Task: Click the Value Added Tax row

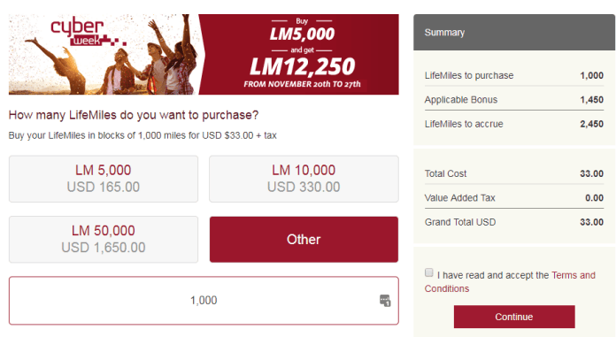Action: coord(514,198)
